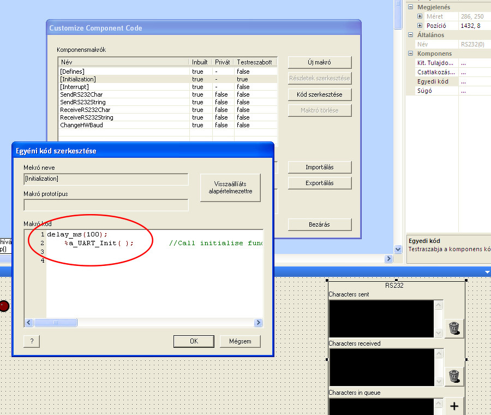Click code line %a_UART_Init( );
This screenshot has height=415, width=491.
point(99,243)
